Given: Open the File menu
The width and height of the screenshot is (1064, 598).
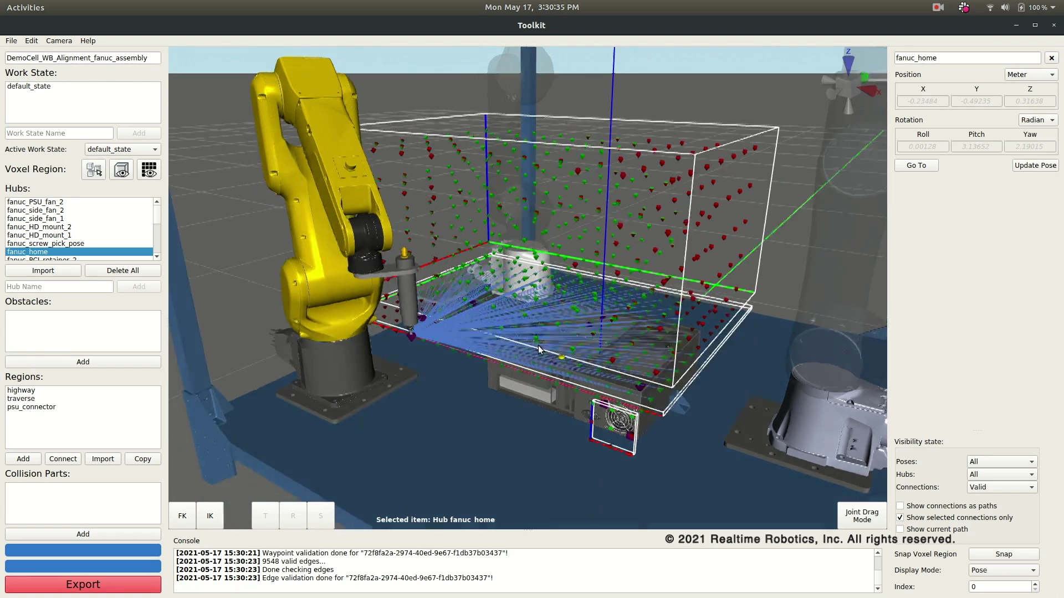Looking at the screenshot, I should pyautogui.click(x=11, y=41).
